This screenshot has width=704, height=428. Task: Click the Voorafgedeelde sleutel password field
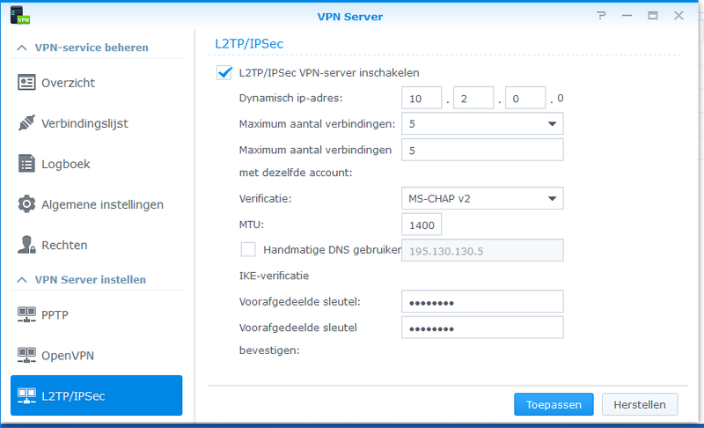(x=481, y=302)
